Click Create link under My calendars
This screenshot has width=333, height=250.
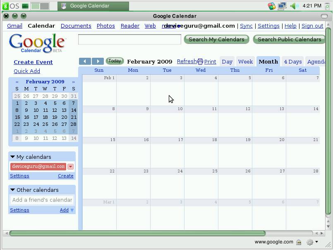(x=66, y=176)
